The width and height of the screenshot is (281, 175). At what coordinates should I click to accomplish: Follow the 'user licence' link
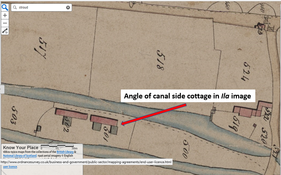[x=10, y=167]
